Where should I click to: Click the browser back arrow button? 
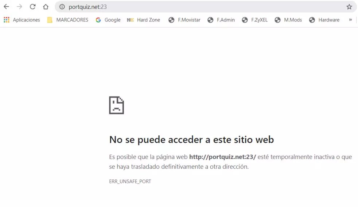point(6,7)
